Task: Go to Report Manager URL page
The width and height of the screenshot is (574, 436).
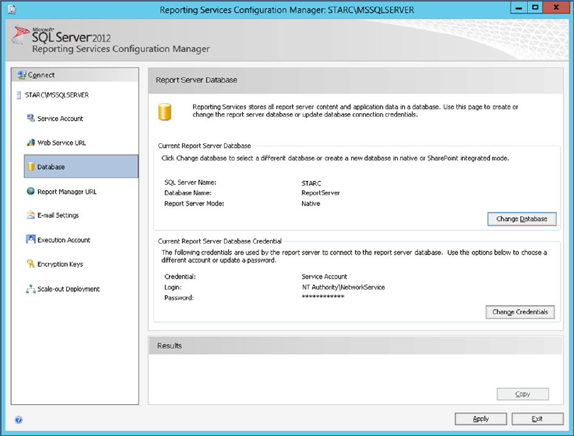Action: 67,192
